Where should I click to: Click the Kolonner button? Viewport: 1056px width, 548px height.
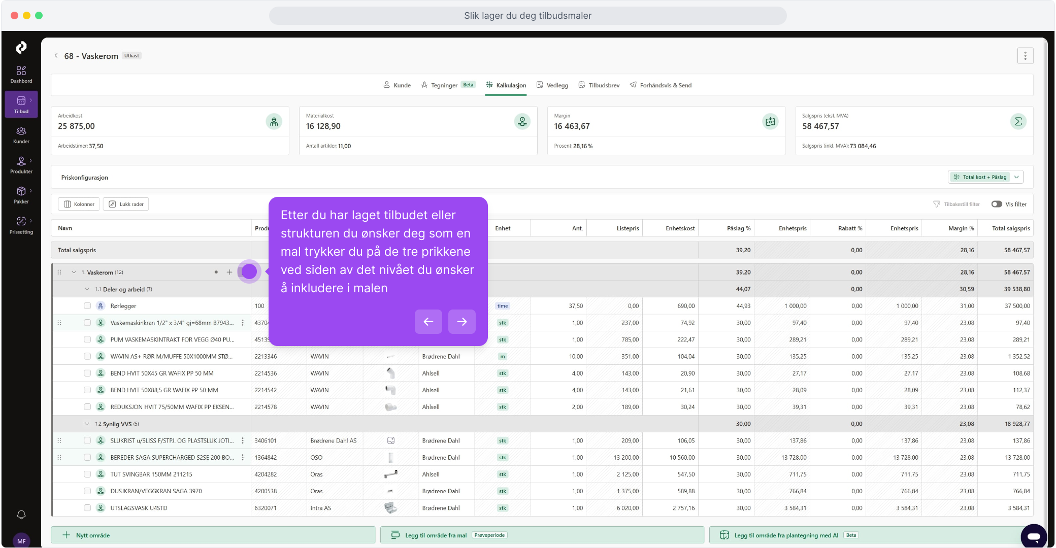click(79, 204)
